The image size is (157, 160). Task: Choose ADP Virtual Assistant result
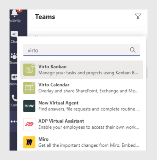(x=82, y=124)
